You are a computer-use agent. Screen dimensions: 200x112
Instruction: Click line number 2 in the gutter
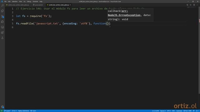click(x=12, y=12)
